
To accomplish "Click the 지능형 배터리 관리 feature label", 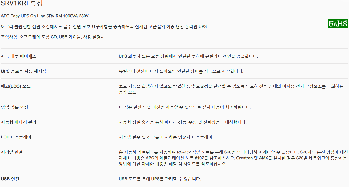I will pyautogui.click(x=19, y=122).
